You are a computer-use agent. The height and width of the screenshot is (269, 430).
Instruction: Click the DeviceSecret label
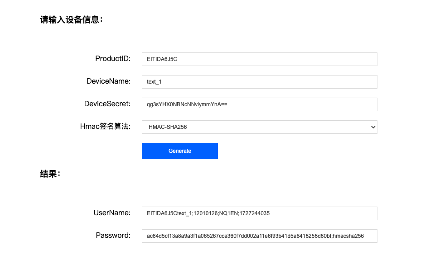(107, 104)
